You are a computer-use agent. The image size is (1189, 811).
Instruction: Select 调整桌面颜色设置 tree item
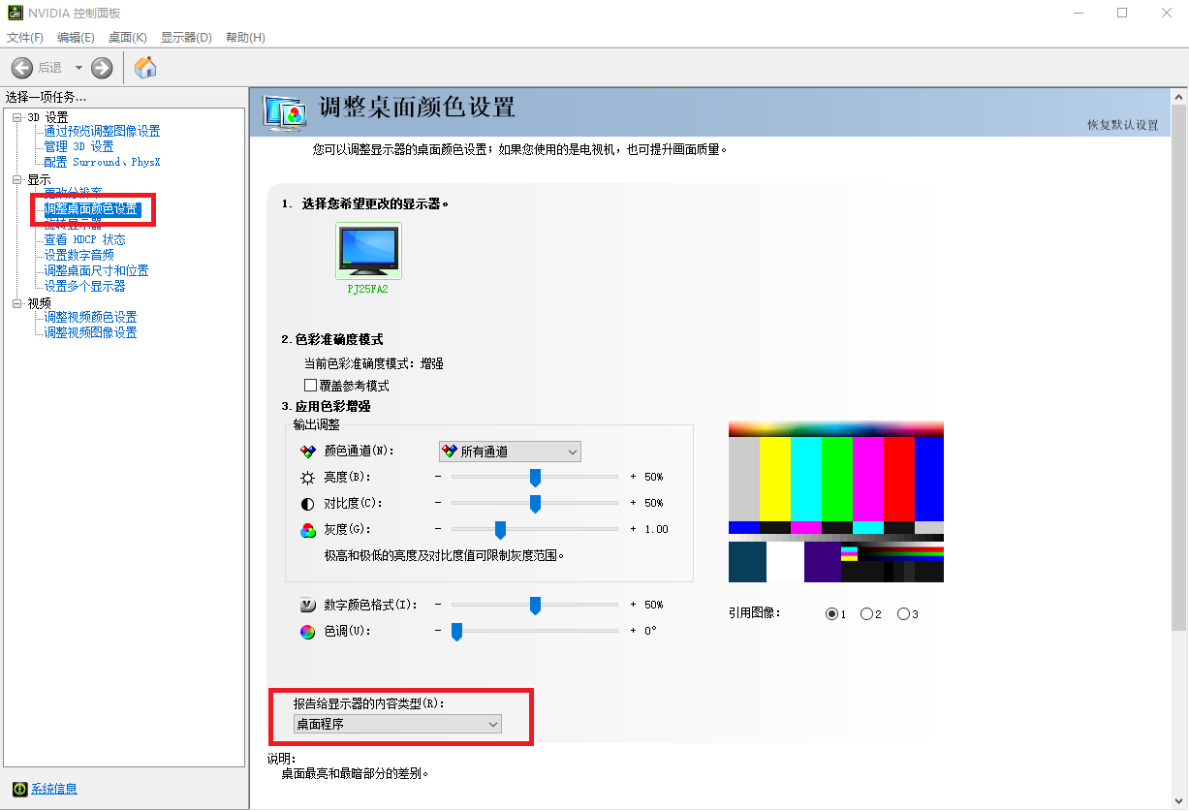tap(92, 209)
